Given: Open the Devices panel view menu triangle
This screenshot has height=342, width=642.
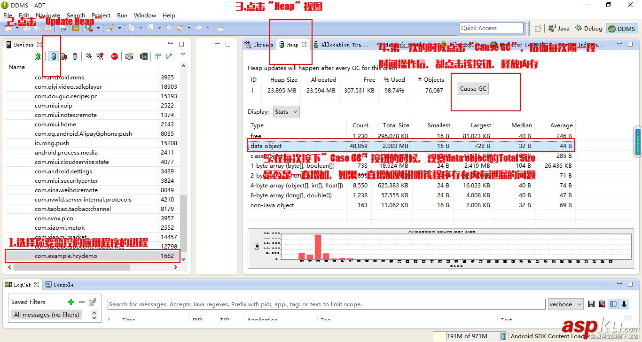Looking at the screenshot, I should tap(183, 55).
